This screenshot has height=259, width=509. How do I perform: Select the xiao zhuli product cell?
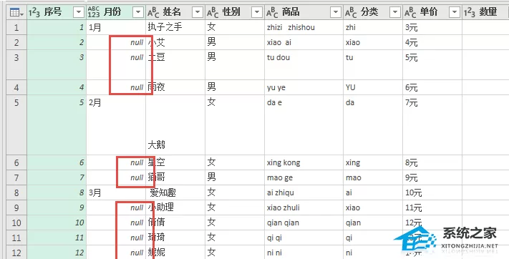(304, 207)
